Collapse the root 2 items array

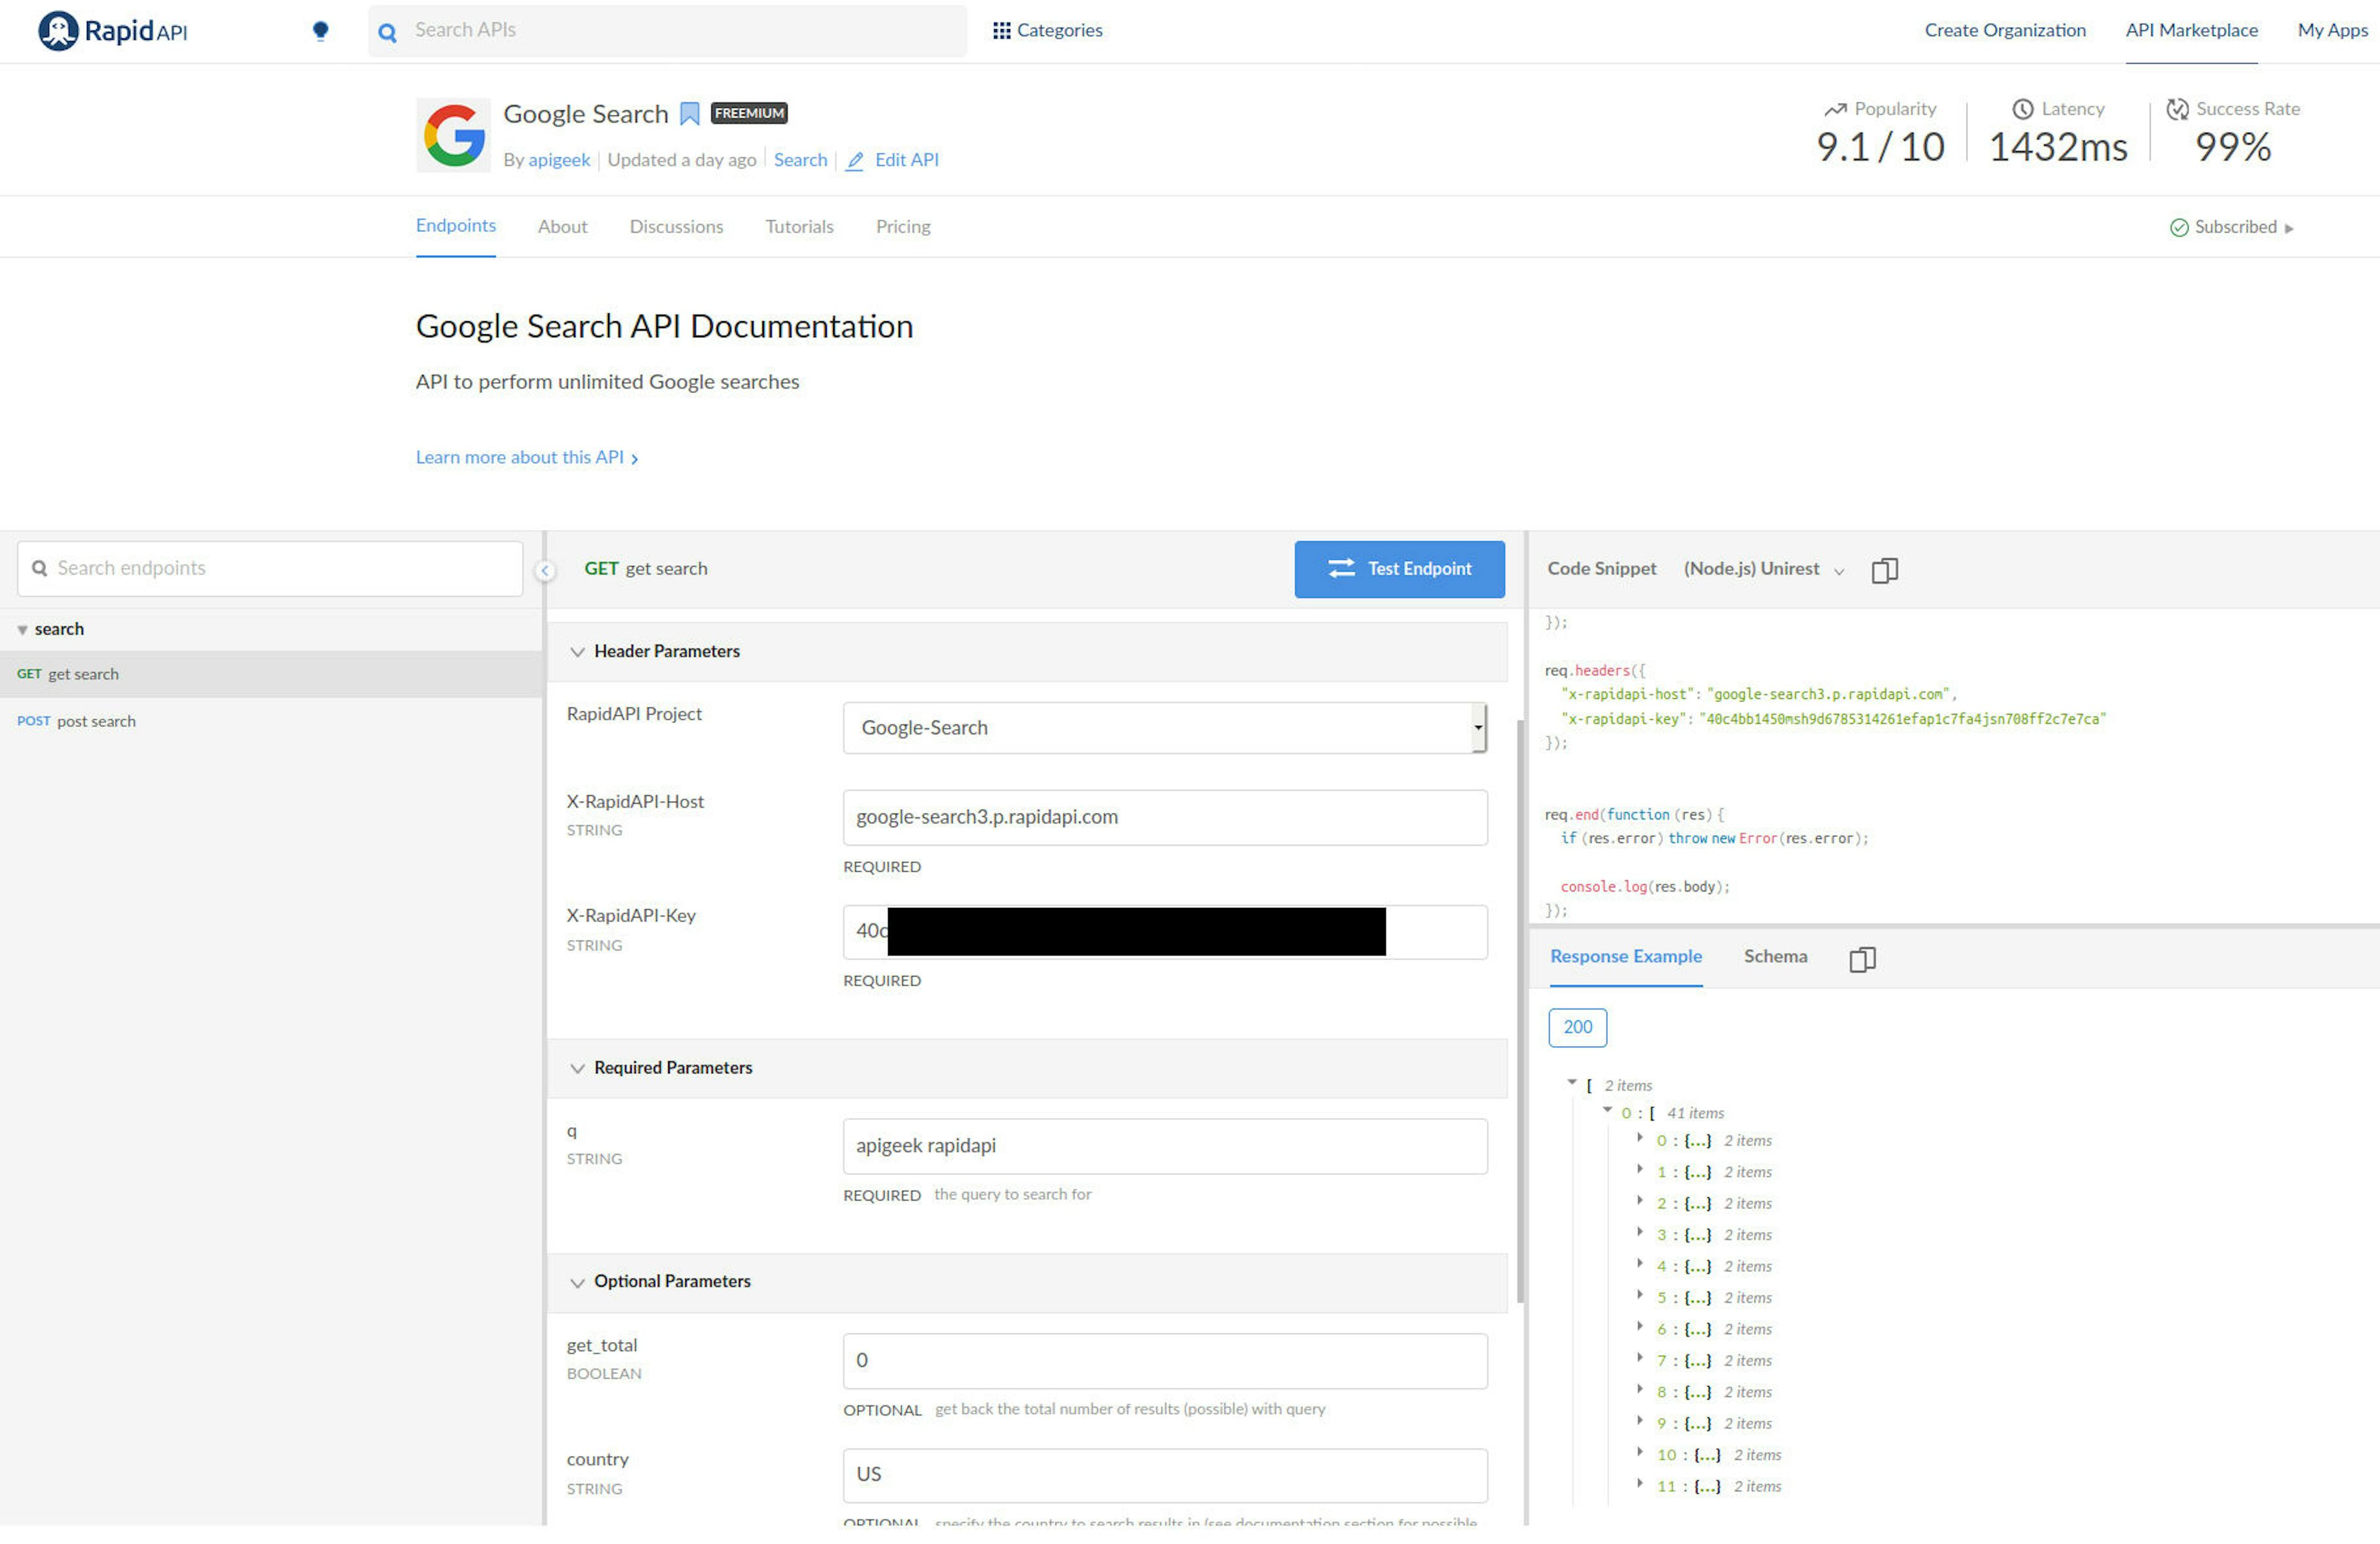[1572, 1083]
